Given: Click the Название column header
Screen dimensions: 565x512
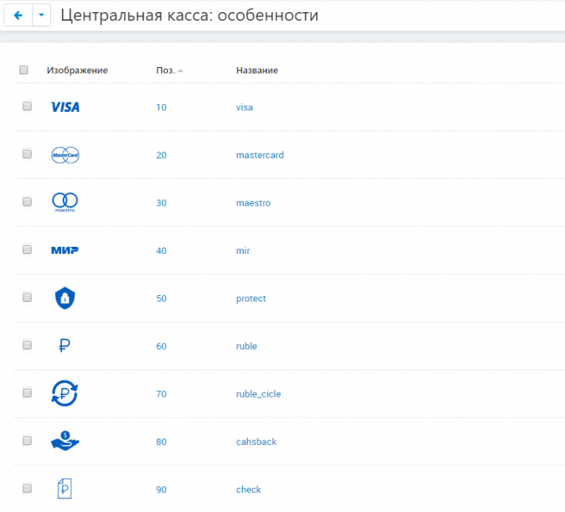Looking at the screenshot, I should click(x=257, y=70).
